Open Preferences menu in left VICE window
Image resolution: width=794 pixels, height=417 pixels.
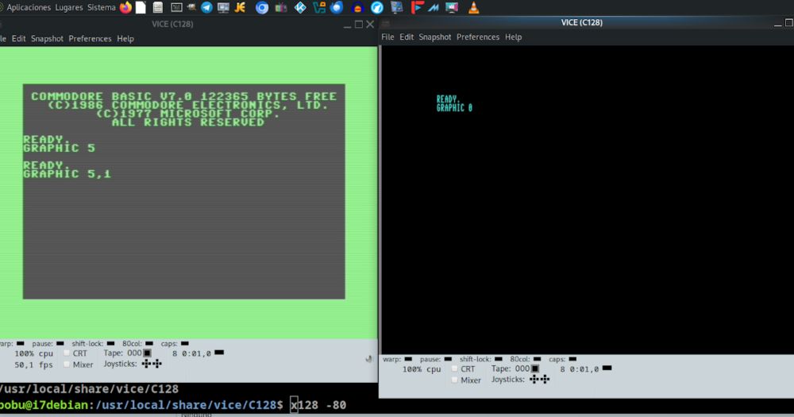(90, 38)
